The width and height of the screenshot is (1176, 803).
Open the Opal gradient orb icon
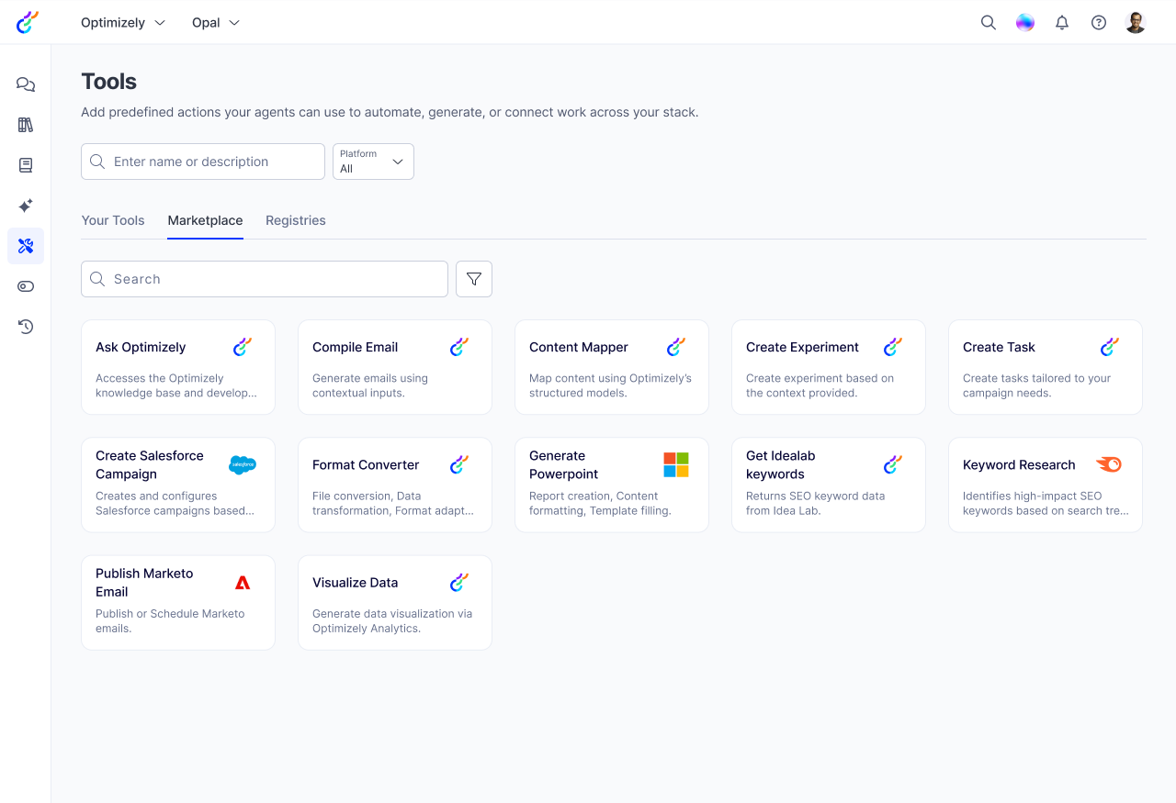tap(1025, 23)
